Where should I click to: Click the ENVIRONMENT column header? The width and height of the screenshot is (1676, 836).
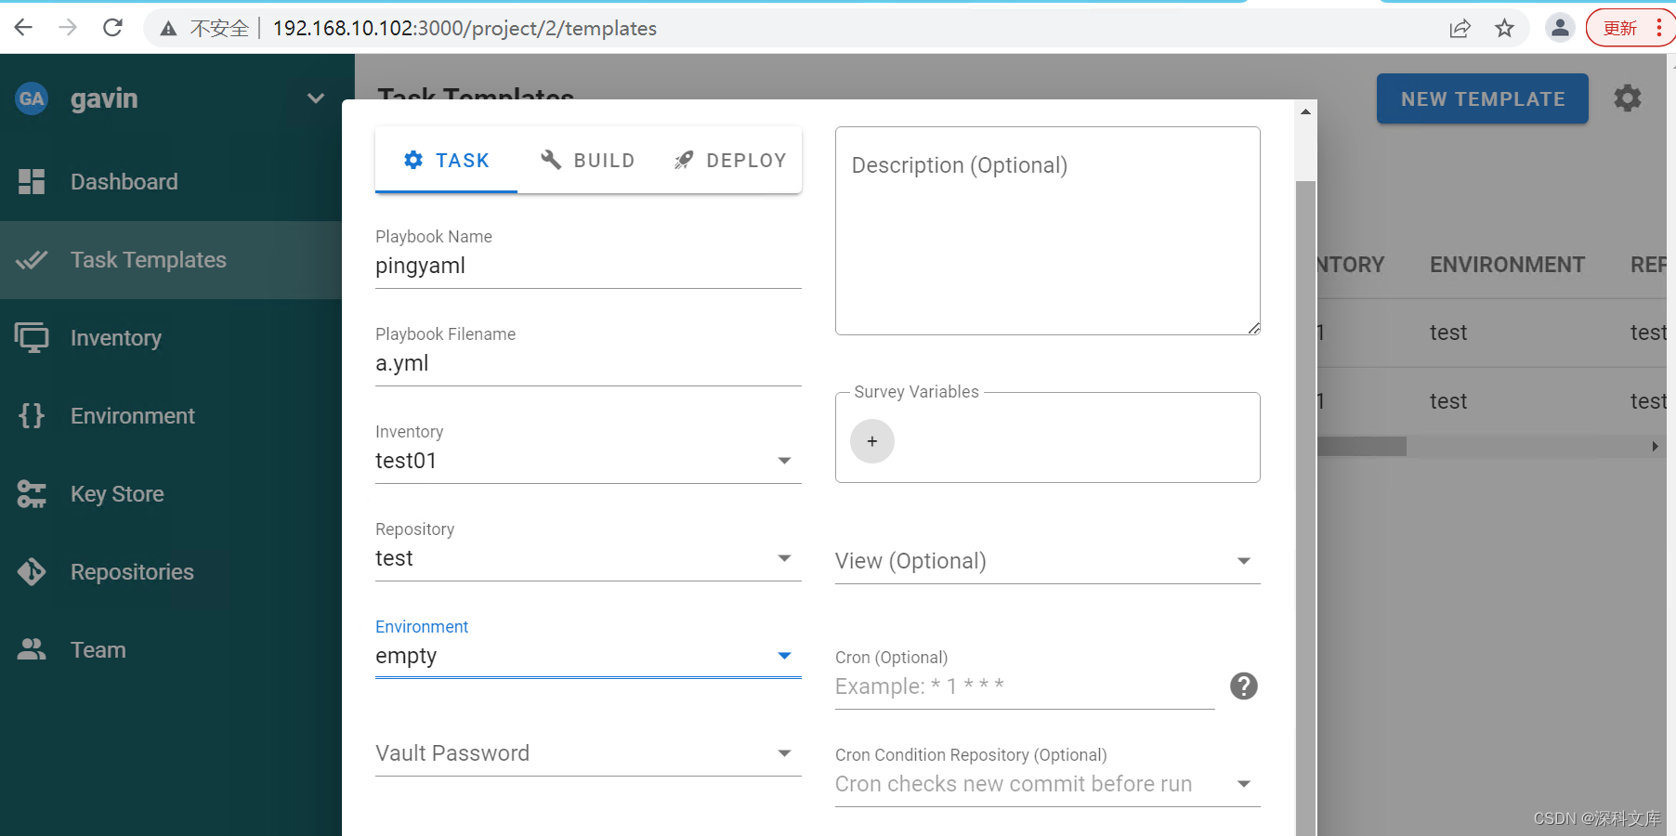point(1507,265)
